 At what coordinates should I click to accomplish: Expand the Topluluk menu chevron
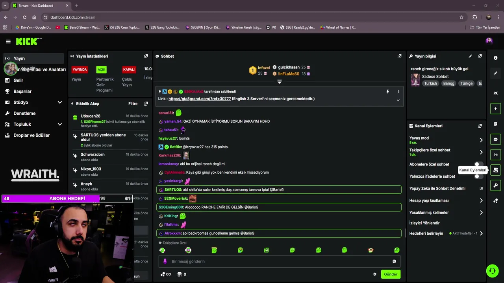click(x=60, y=125)
